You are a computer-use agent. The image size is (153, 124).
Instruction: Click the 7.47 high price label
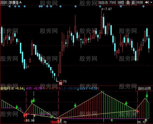pyautogui.click(x=108, y=9)
